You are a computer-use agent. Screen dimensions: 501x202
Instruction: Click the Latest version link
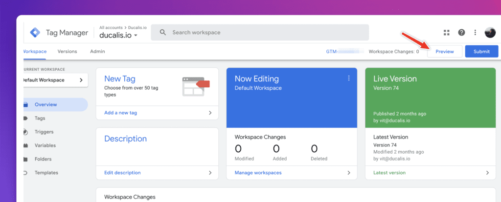(389, 173)
